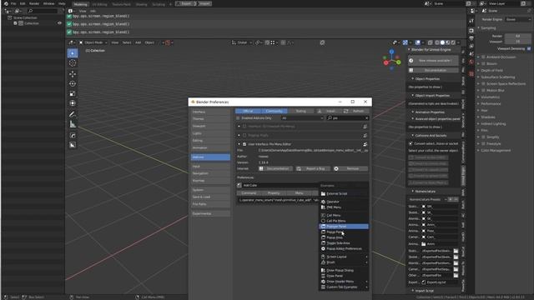Click the Scene Collection icon in the outliner
This screenshot has height=300, width=534.
9,17
